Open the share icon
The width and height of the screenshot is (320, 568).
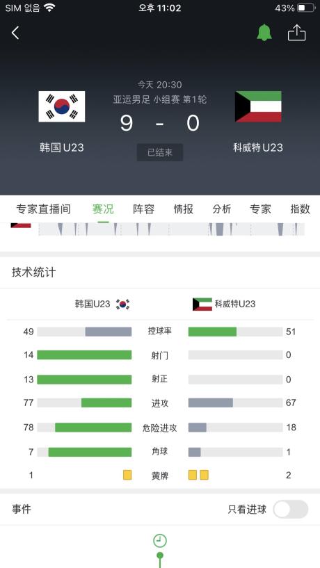pos(297,33)
